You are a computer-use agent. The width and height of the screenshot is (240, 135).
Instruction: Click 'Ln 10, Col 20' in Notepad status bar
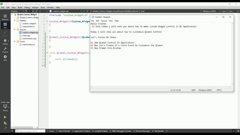[x=176, y=90]
